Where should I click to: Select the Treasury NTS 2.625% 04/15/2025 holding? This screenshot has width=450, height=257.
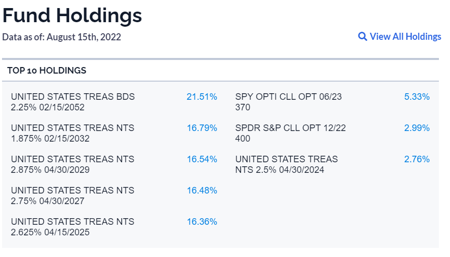point(73,227)
